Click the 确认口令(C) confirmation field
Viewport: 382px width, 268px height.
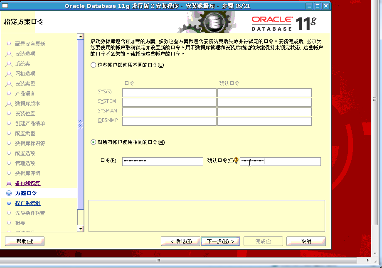click(x=280, y=161)
